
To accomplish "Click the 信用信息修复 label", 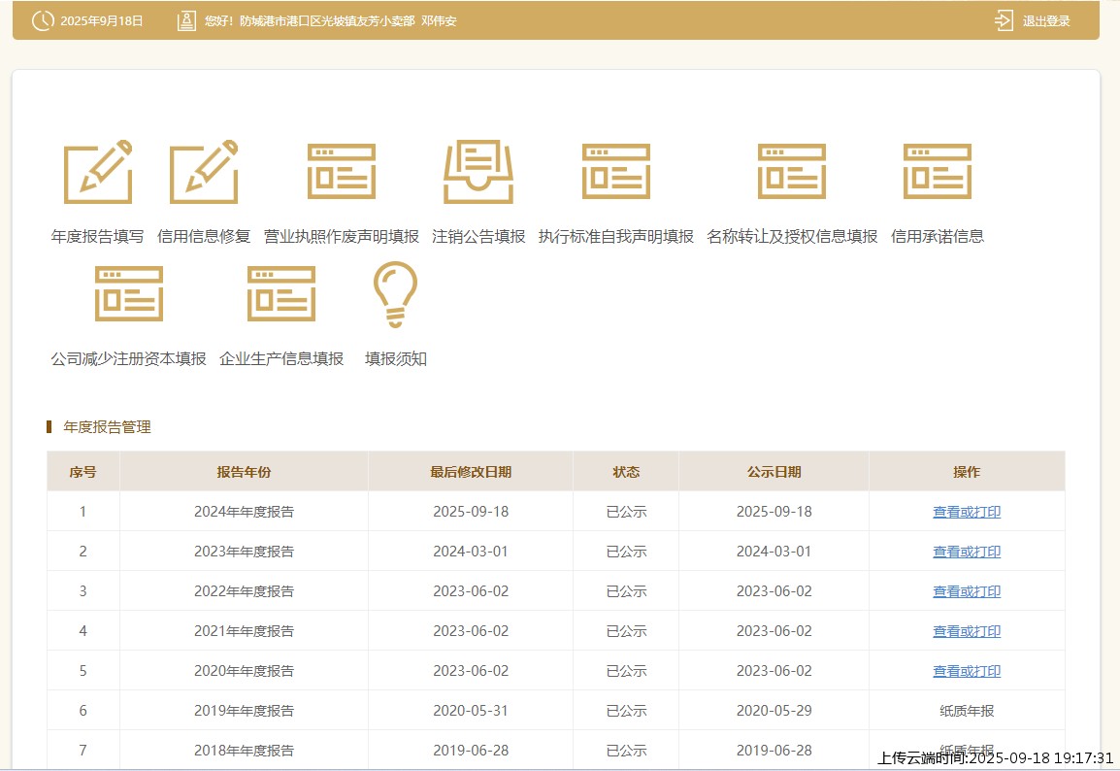I will tap(204, 237).
